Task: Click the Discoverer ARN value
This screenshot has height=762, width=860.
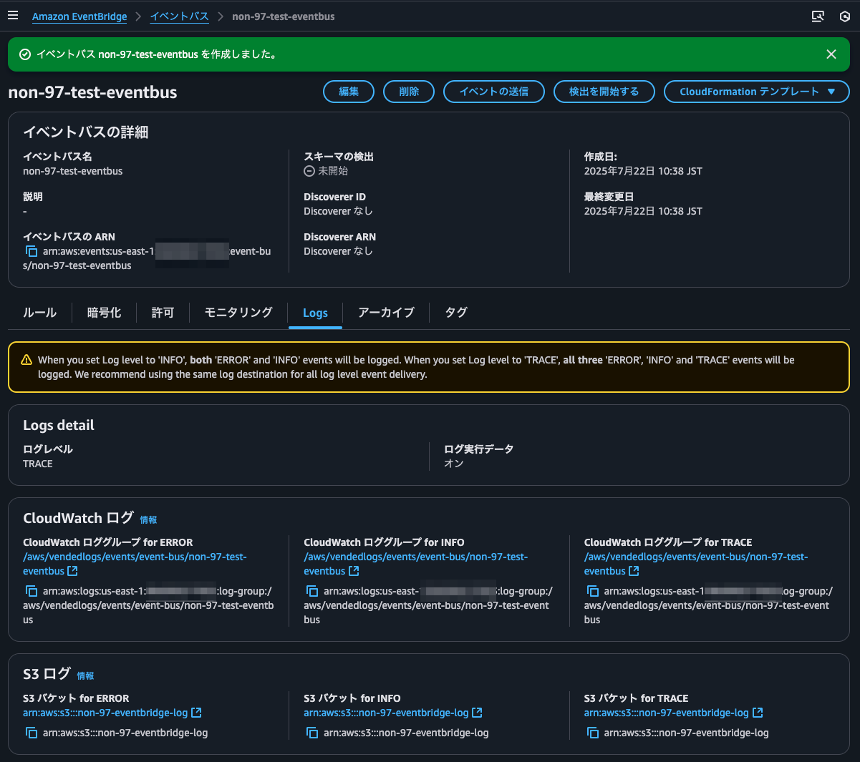Action: point(338,251)
